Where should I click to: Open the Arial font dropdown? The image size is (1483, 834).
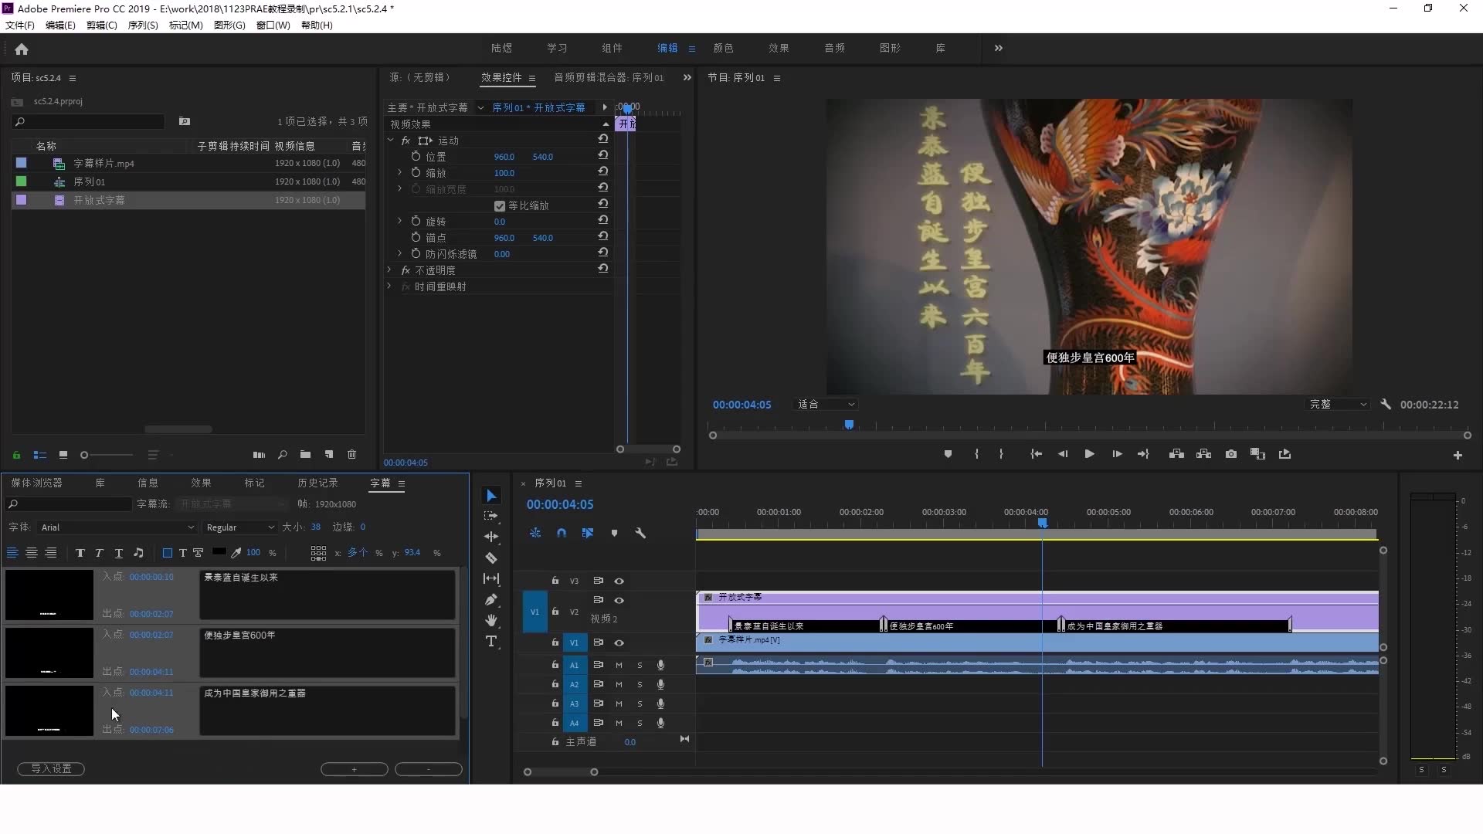tap(114, 527)
